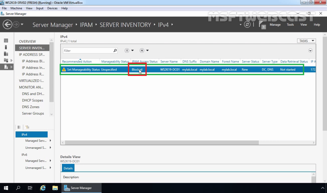Open the TASKS dropdown

tap(306, 41)
